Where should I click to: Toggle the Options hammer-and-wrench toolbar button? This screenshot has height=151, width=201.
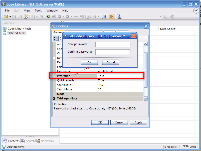pos(111,17)
